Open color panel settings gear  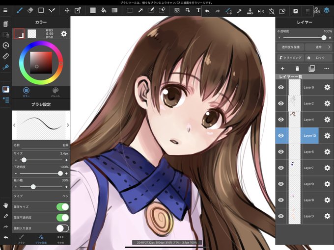click(64, 34)
